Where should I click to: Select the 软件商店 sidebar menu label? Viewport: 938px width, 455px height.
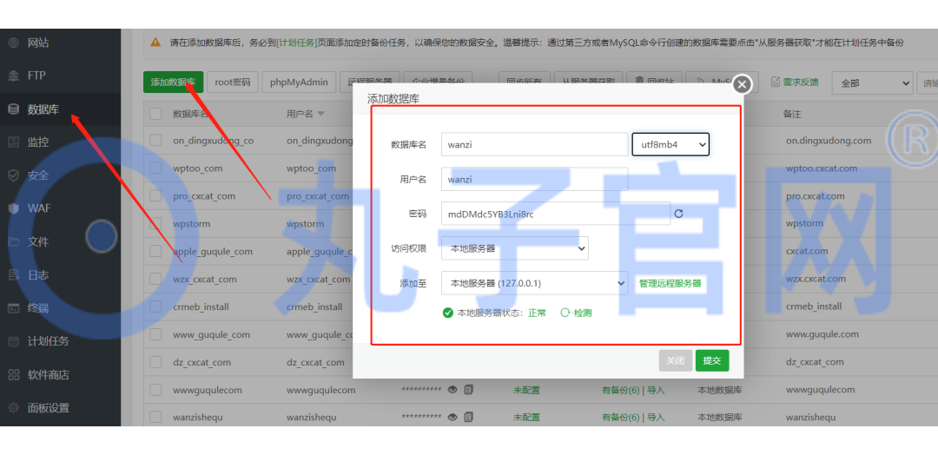[49, 375]
